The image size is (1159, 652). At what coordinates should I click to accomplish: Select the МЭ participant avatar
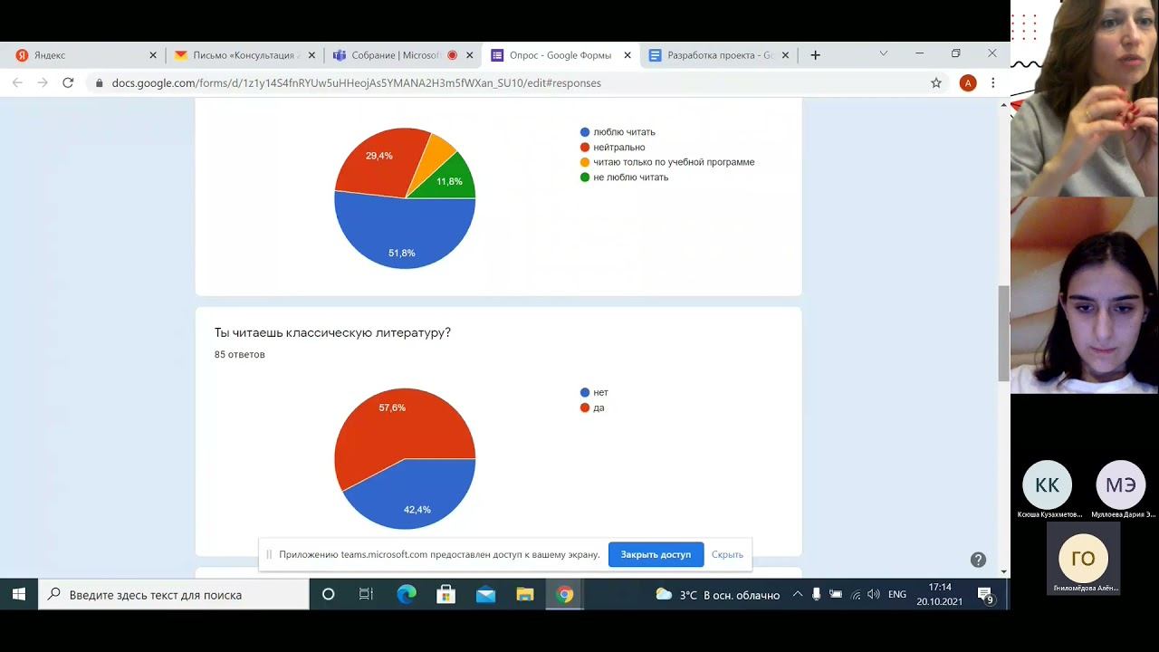[x=1120, y=485]
